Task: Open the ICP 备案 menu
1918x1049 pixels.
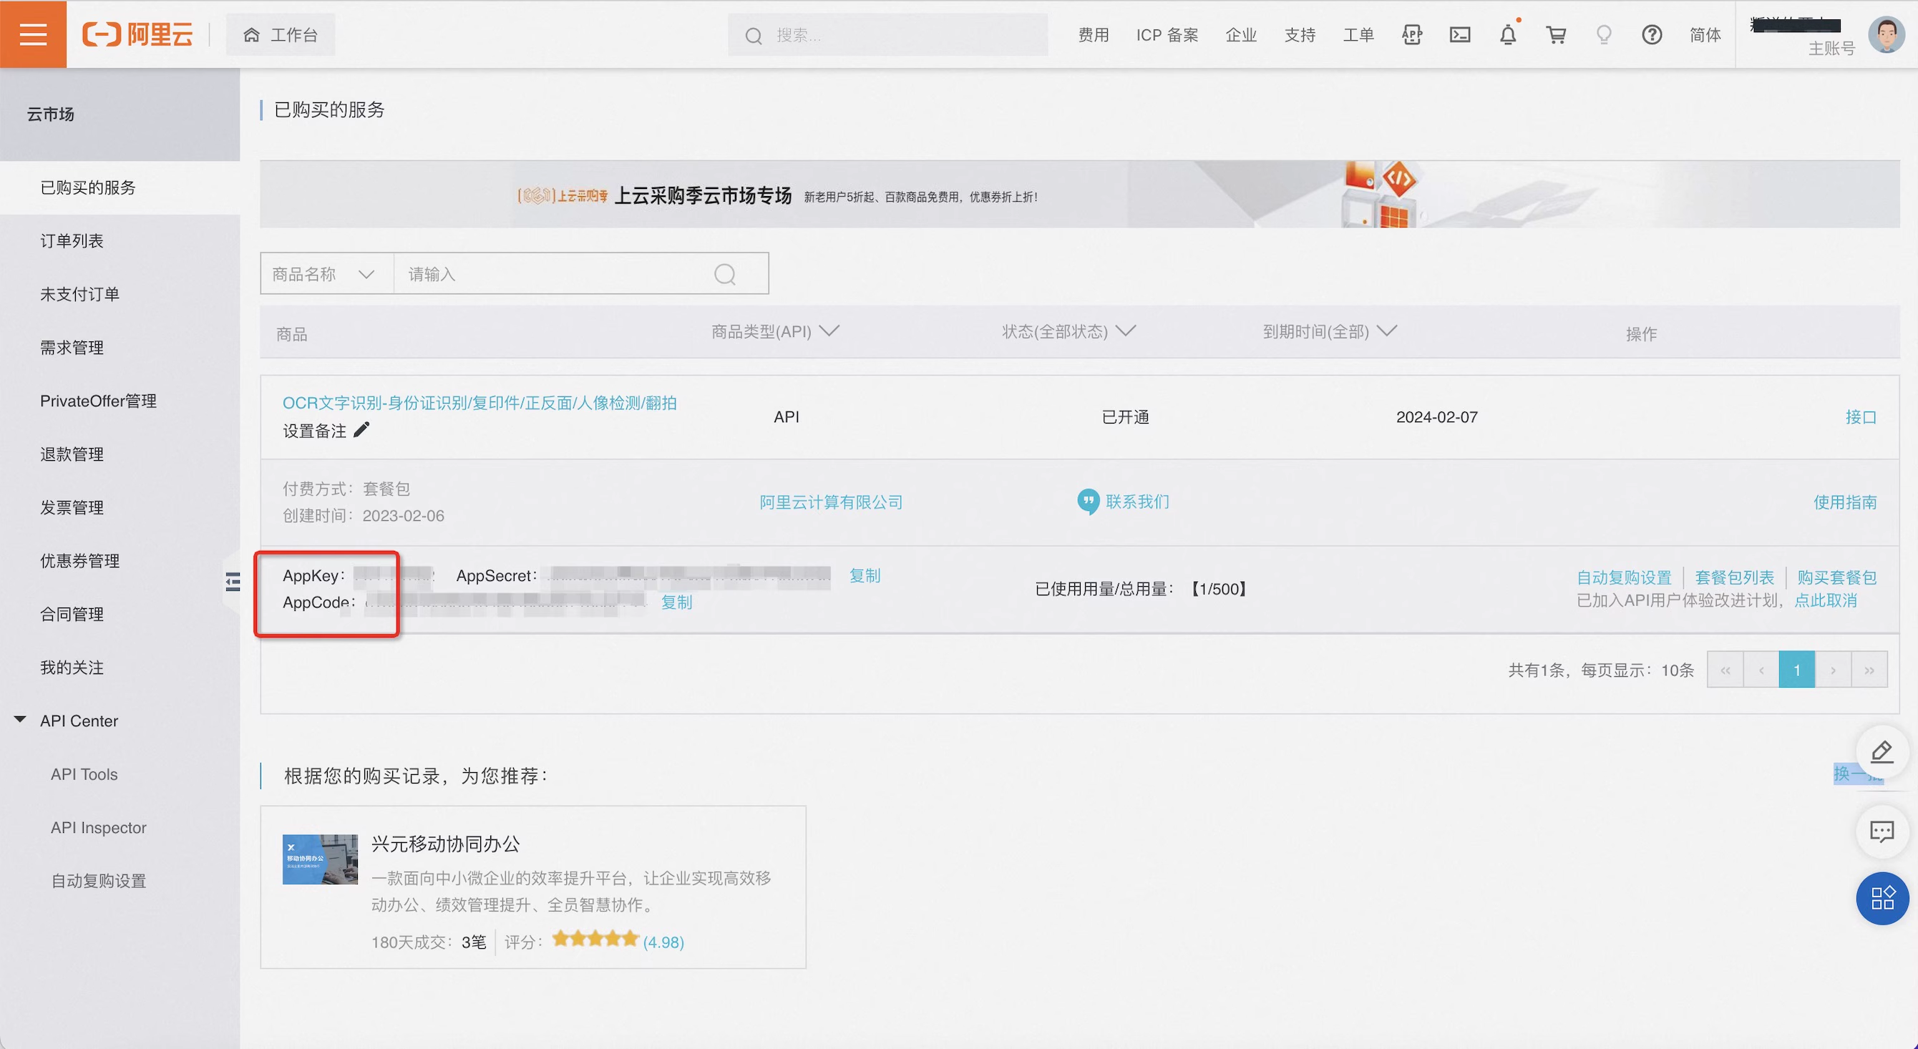Action: pyautogui.click(x=1167, y=35)
